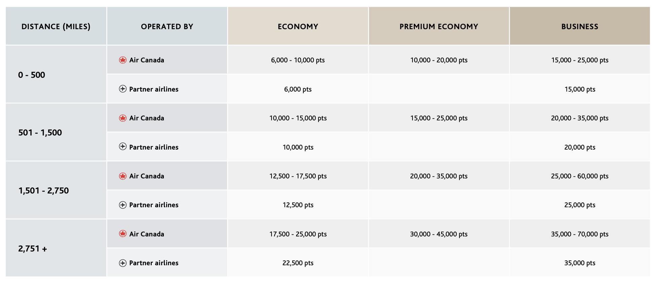Click Partner airlines plane icon in 1,501 - 2,750 row
The height and width of the screenshot is (283, 654).
point(123,205)
